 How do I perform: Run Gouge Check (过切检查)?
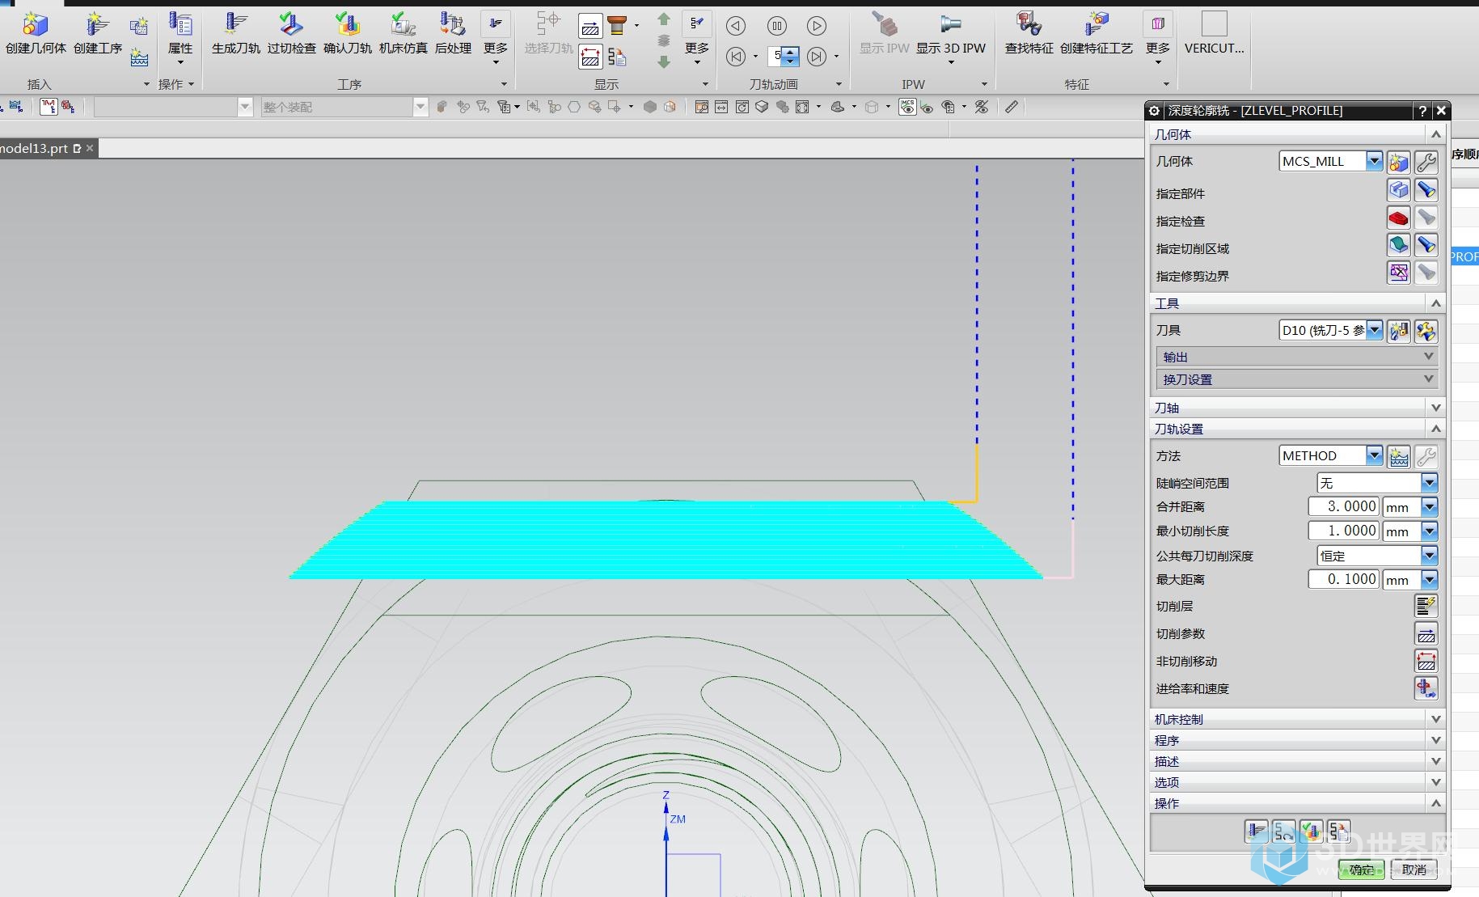point(292,34)
